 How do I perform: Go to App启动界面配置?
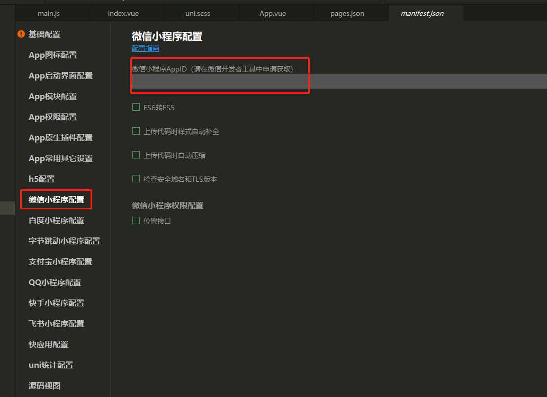point(60,76)
